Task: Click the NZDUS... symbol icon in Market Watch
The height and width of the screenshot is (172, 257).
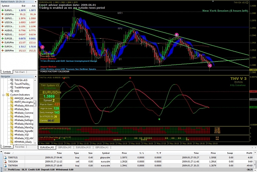Action: point(2,35)
